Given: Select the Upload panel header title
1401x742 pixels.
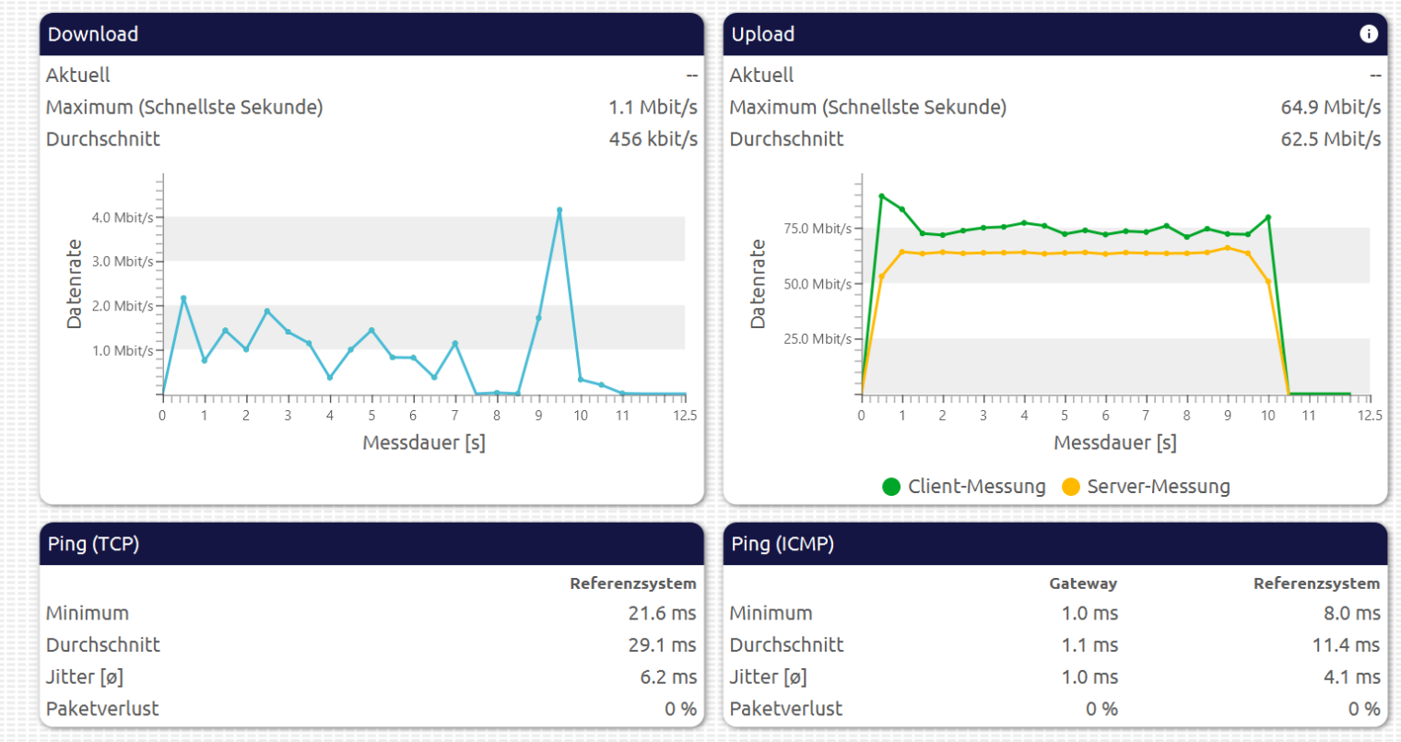Looking at the screenshot, I should 762,34.
